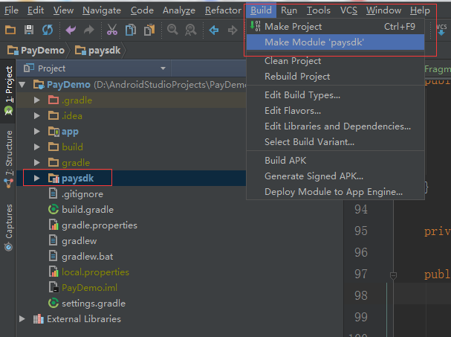Choose Edit Flavors...
The height and width of the screenshot is (337, 451).
point(335,111)
